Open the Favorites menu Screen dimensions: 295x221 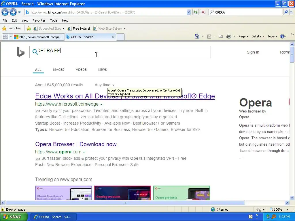pyautogui.click(x=39, y=20)
